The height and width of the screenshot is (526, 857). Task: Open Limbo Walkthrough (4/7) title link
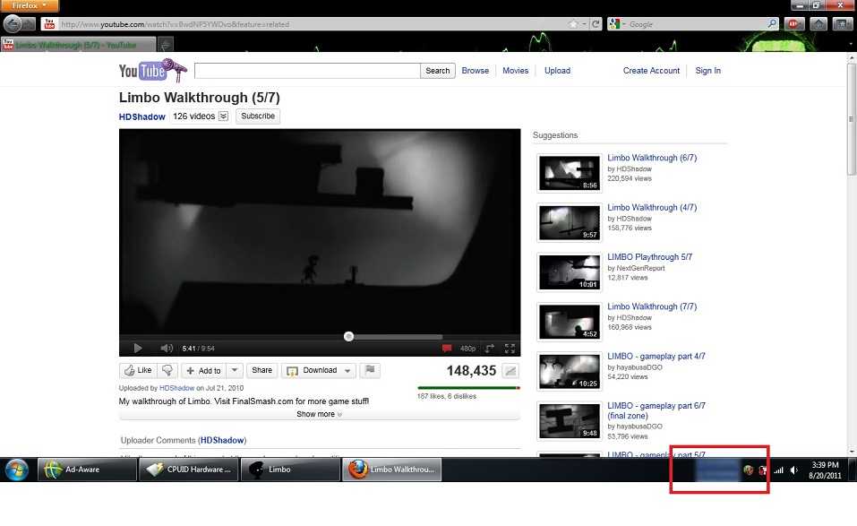tap(652, 207)
